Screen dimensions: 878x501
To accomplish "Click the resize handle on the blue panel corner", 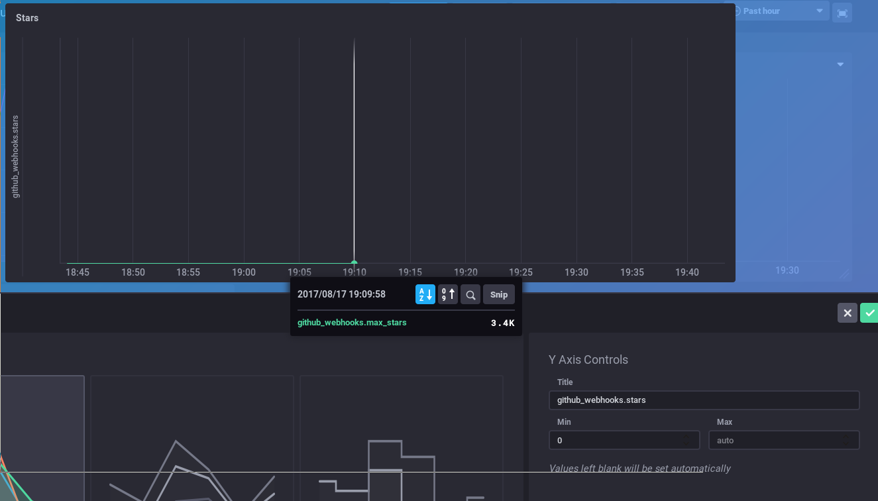I will tap(846, 273).
